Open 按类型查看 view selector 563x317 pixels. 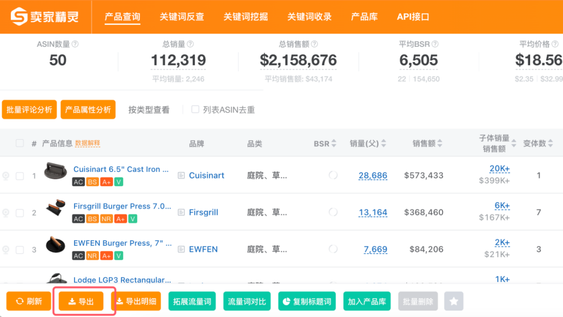(149, 110)
